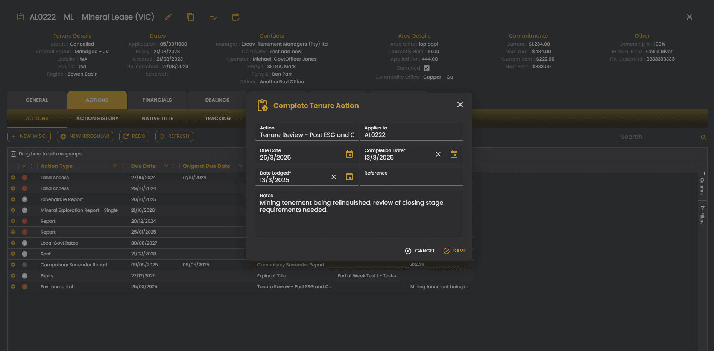Toggle the Surveyed checkbox

tap(427, 68)
